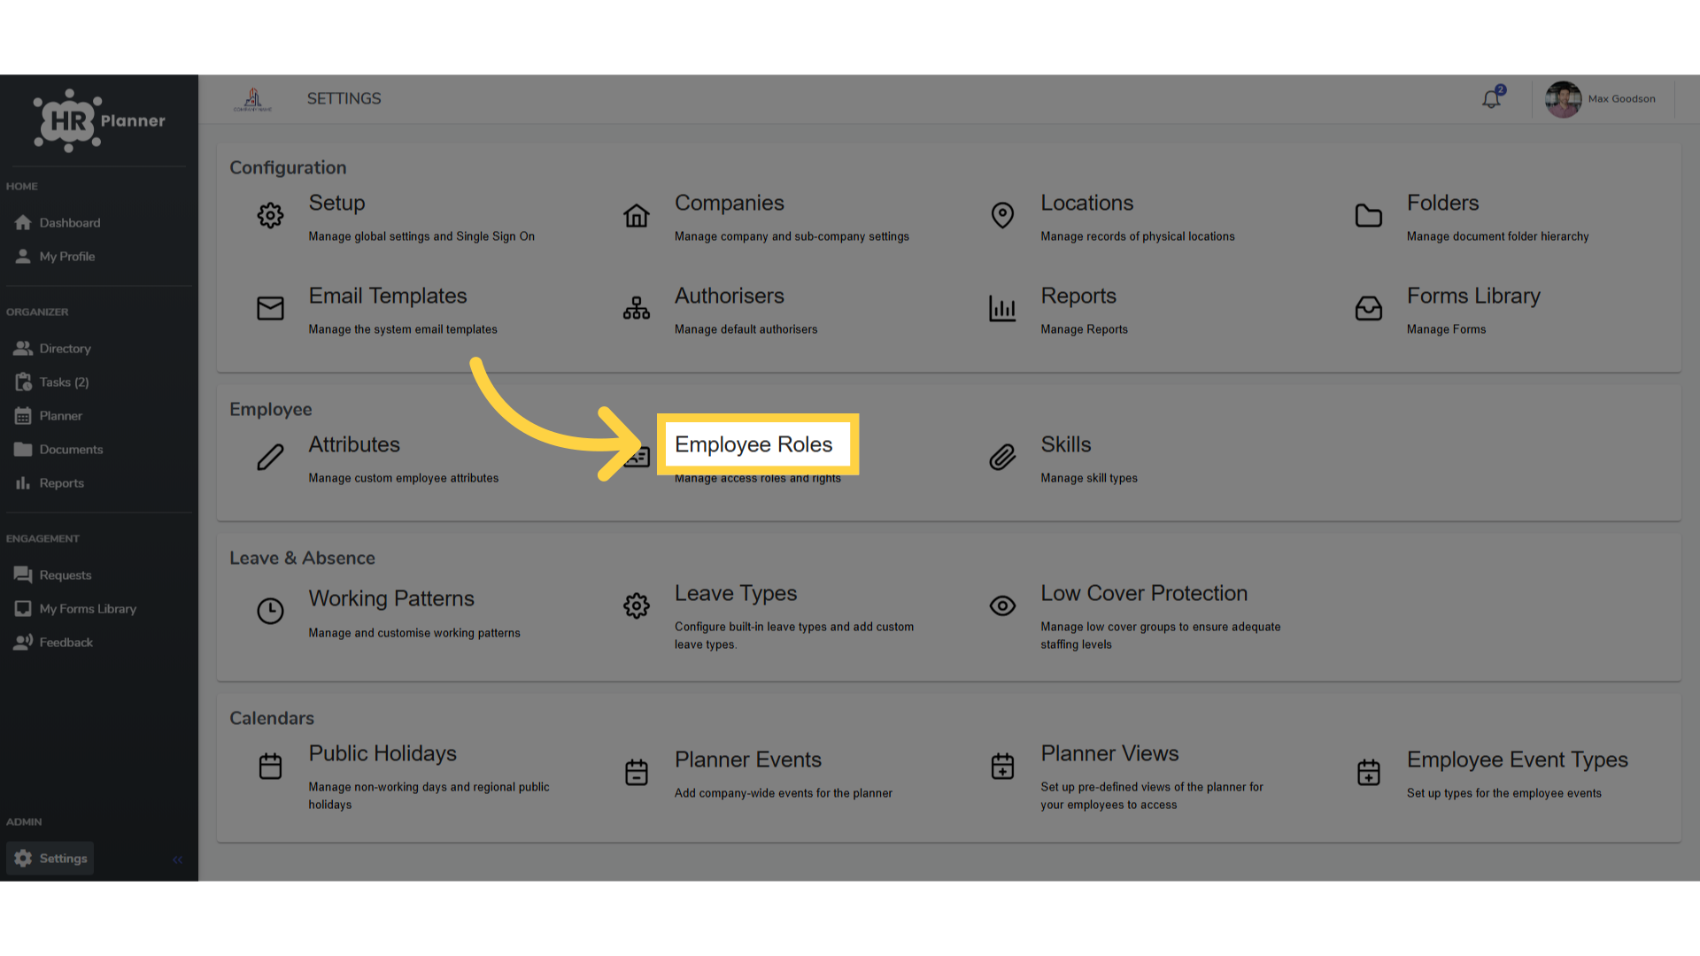Open the Low Cover Protection link
The height and width of the screenshot is (956, 1700).
point(1144,593)
